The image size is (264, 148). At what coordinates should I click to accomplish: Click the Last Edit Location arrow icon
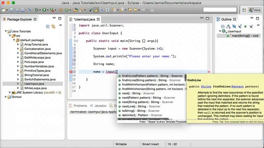tap(130, 10)
